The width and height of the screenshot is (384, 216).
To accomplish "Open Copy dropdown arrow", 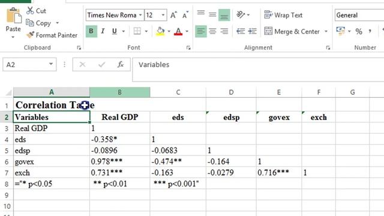I will click(x=58, y=23).
